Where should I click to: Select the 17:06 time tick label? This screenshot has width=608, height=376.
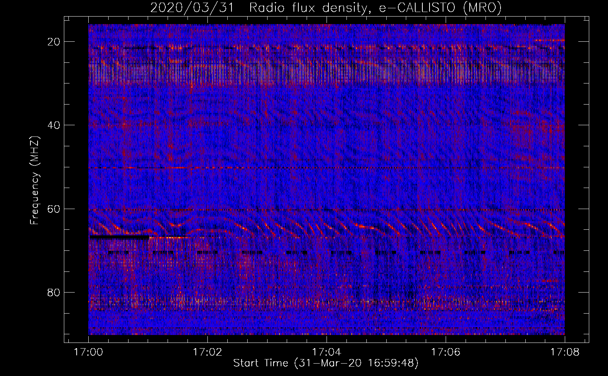446,352
